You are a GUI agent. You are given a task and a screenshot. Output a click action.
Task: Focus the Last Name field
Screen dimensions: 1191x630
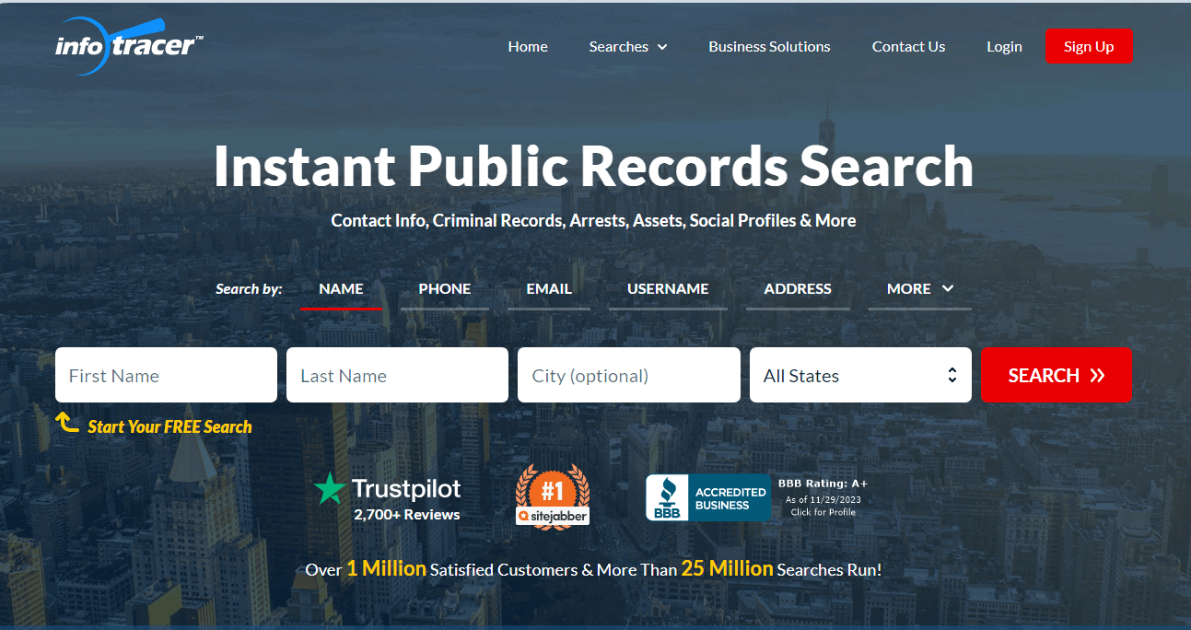pos(397,375)
